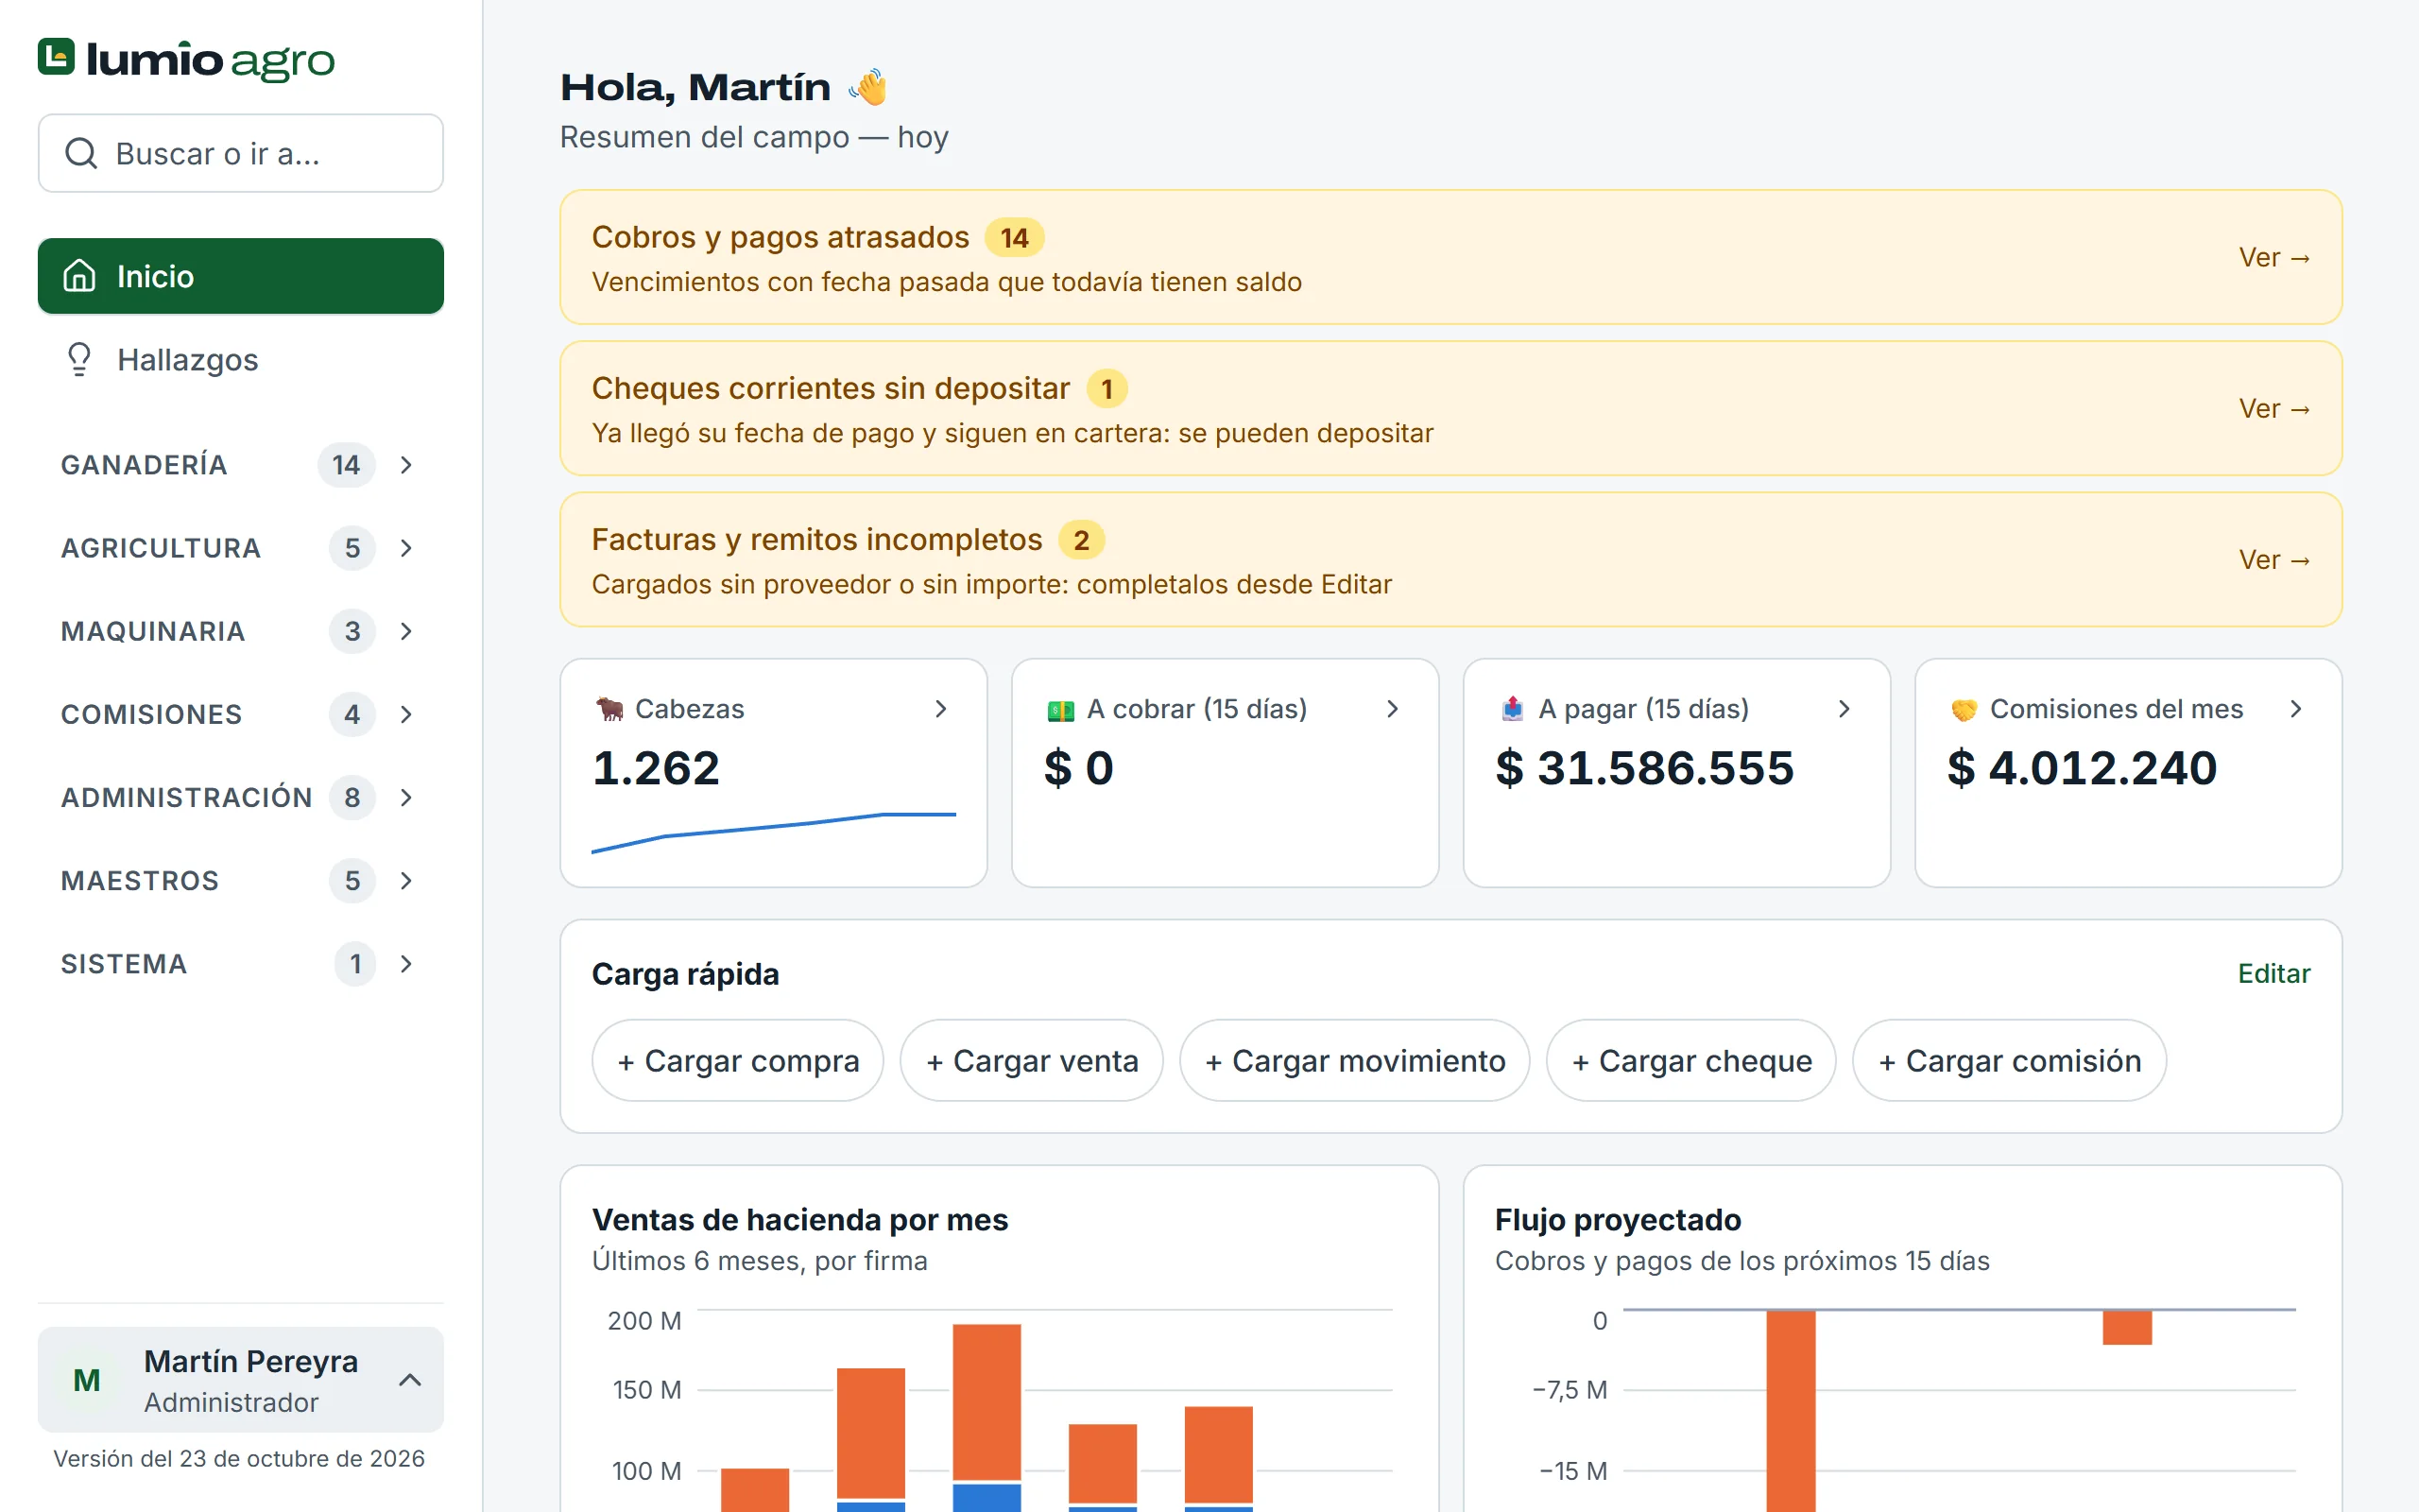Screen dimensions: 2419x1512
Task: Click the $ 4.012.240 amount
Action: (x=2083, y=768)
